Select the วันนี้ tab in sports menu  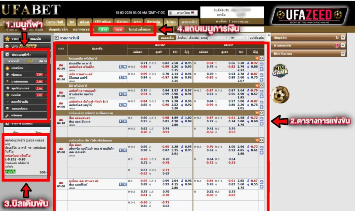click(30, 61)
